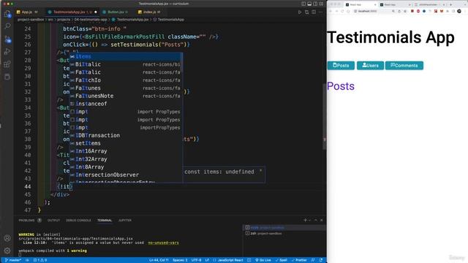Open the DEBUG CONSOLE panel tab
The image size is (468, 263).
[x=78, y=221]
